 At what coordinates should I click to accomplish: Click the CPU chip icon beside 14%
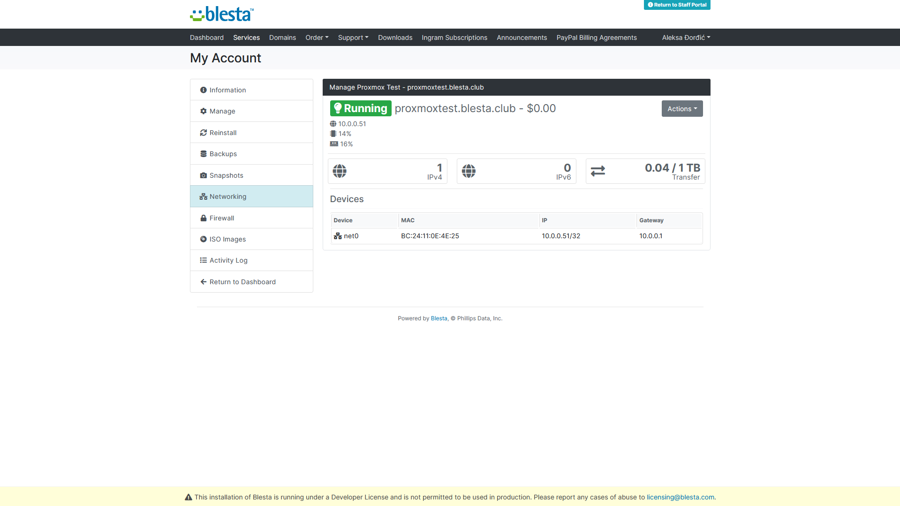coord(333,134)
